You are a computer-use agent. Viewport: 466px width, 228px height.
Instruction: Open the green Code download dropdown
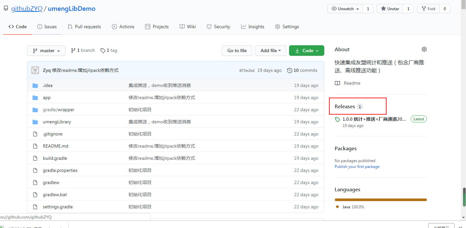point(307,51)
